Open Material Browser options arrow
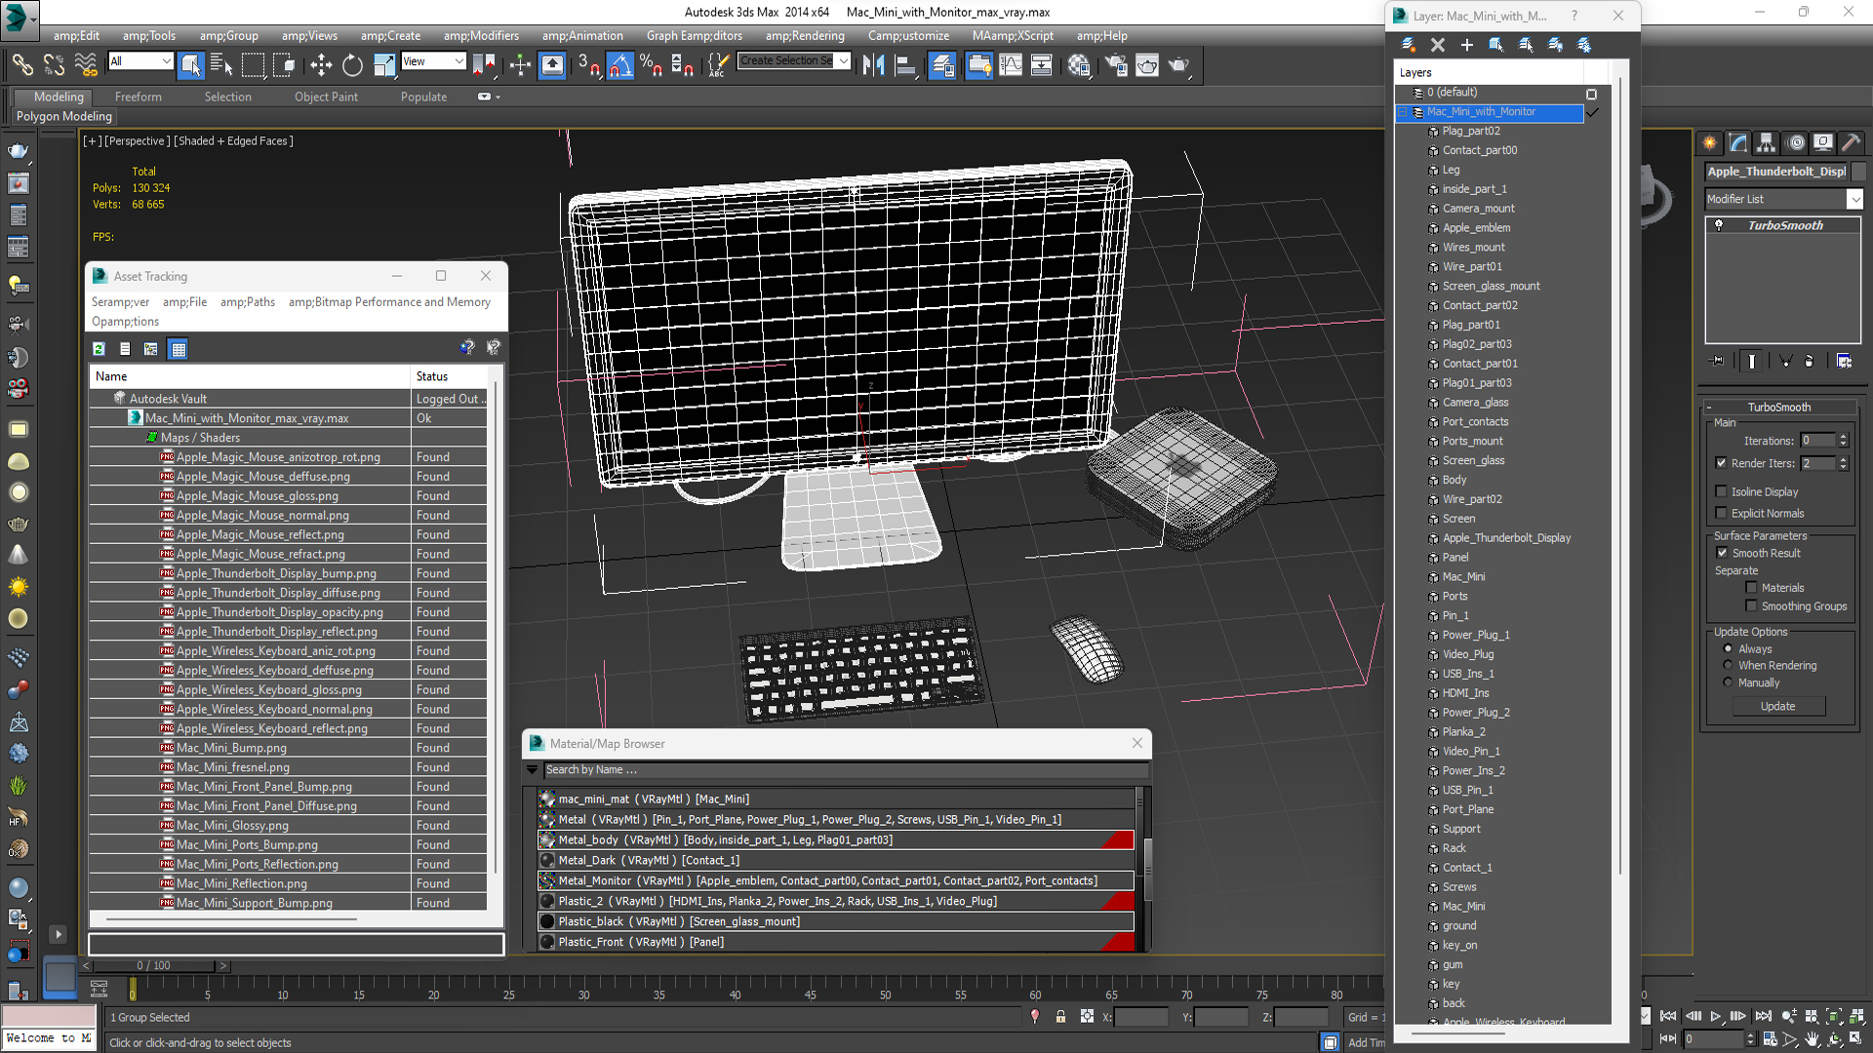 click(532, 770)
